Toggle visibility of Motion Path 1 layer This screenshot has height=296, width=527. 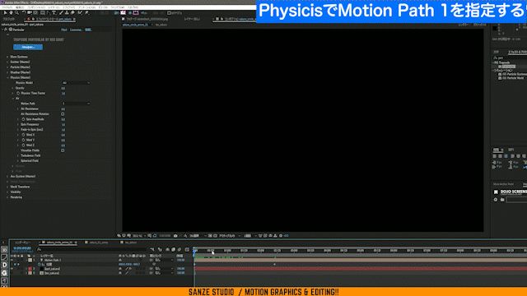(12, 260)
